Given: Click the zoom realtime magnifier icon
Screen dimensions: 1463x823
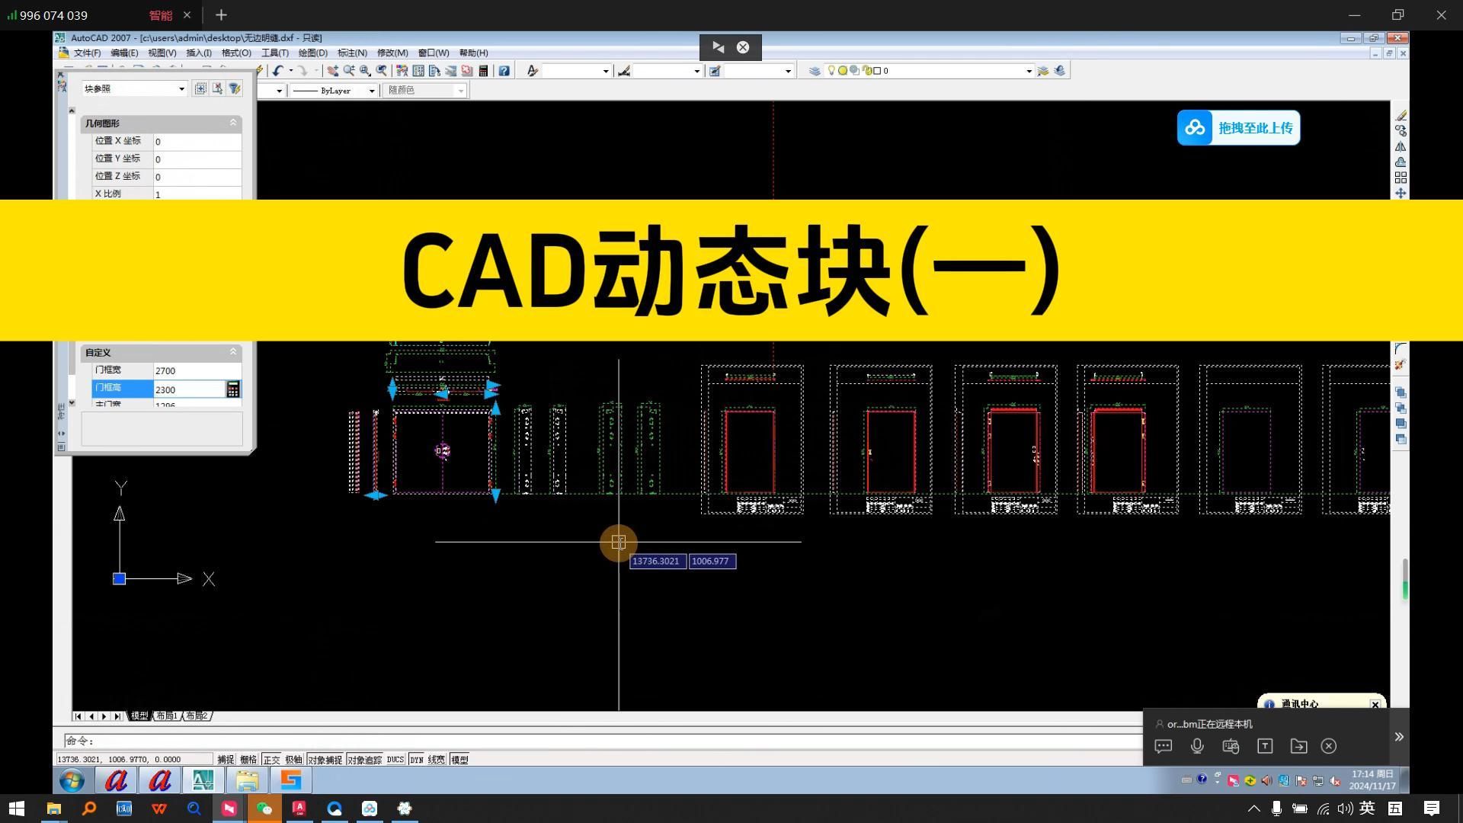Looking at the screenshot, I should click(x=349, y=71).
